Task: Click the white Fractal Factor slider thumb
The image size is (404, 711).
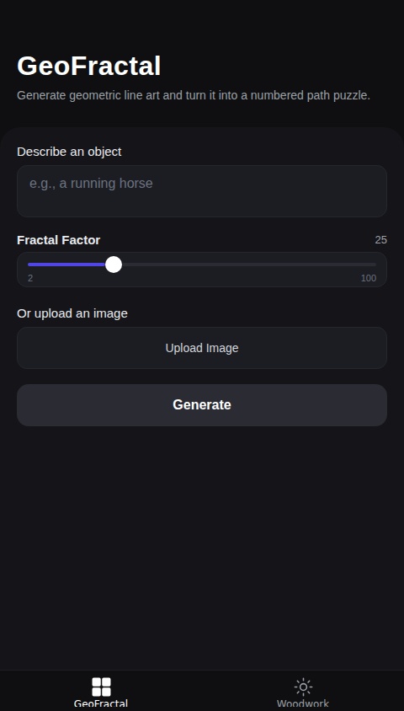Action: [x=114, y=265]
